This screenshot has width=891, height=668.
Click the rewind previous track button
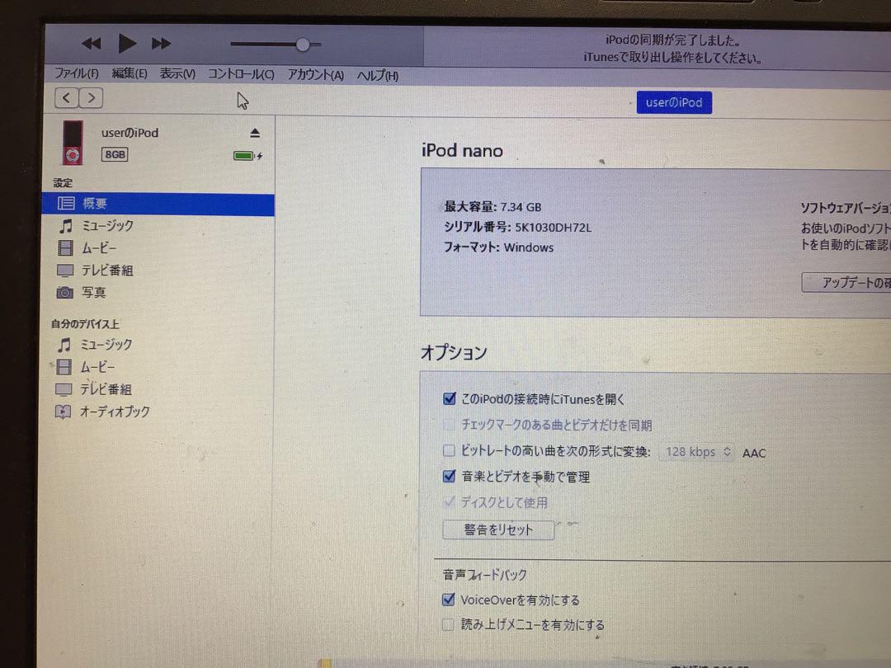tap(92, 43)
